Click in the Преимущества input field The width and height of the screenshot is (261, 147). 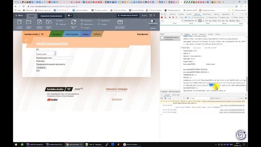(63, 58)
